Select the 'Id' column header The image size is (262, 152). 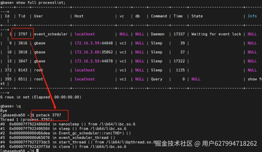(7, 16)
